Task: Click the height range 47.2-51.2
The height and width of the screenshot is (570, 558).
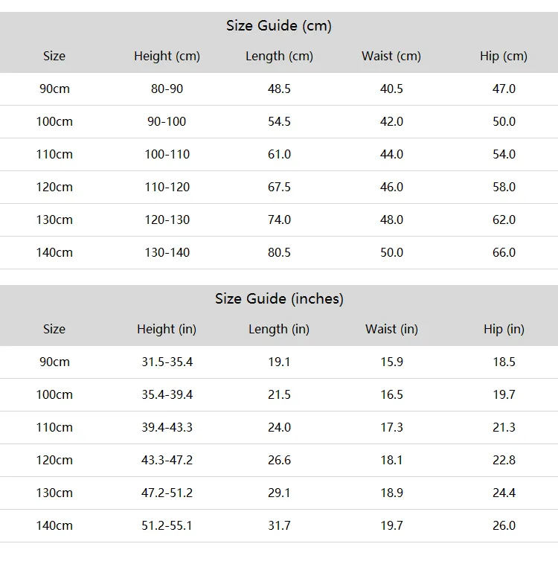Action: point(167,493)
